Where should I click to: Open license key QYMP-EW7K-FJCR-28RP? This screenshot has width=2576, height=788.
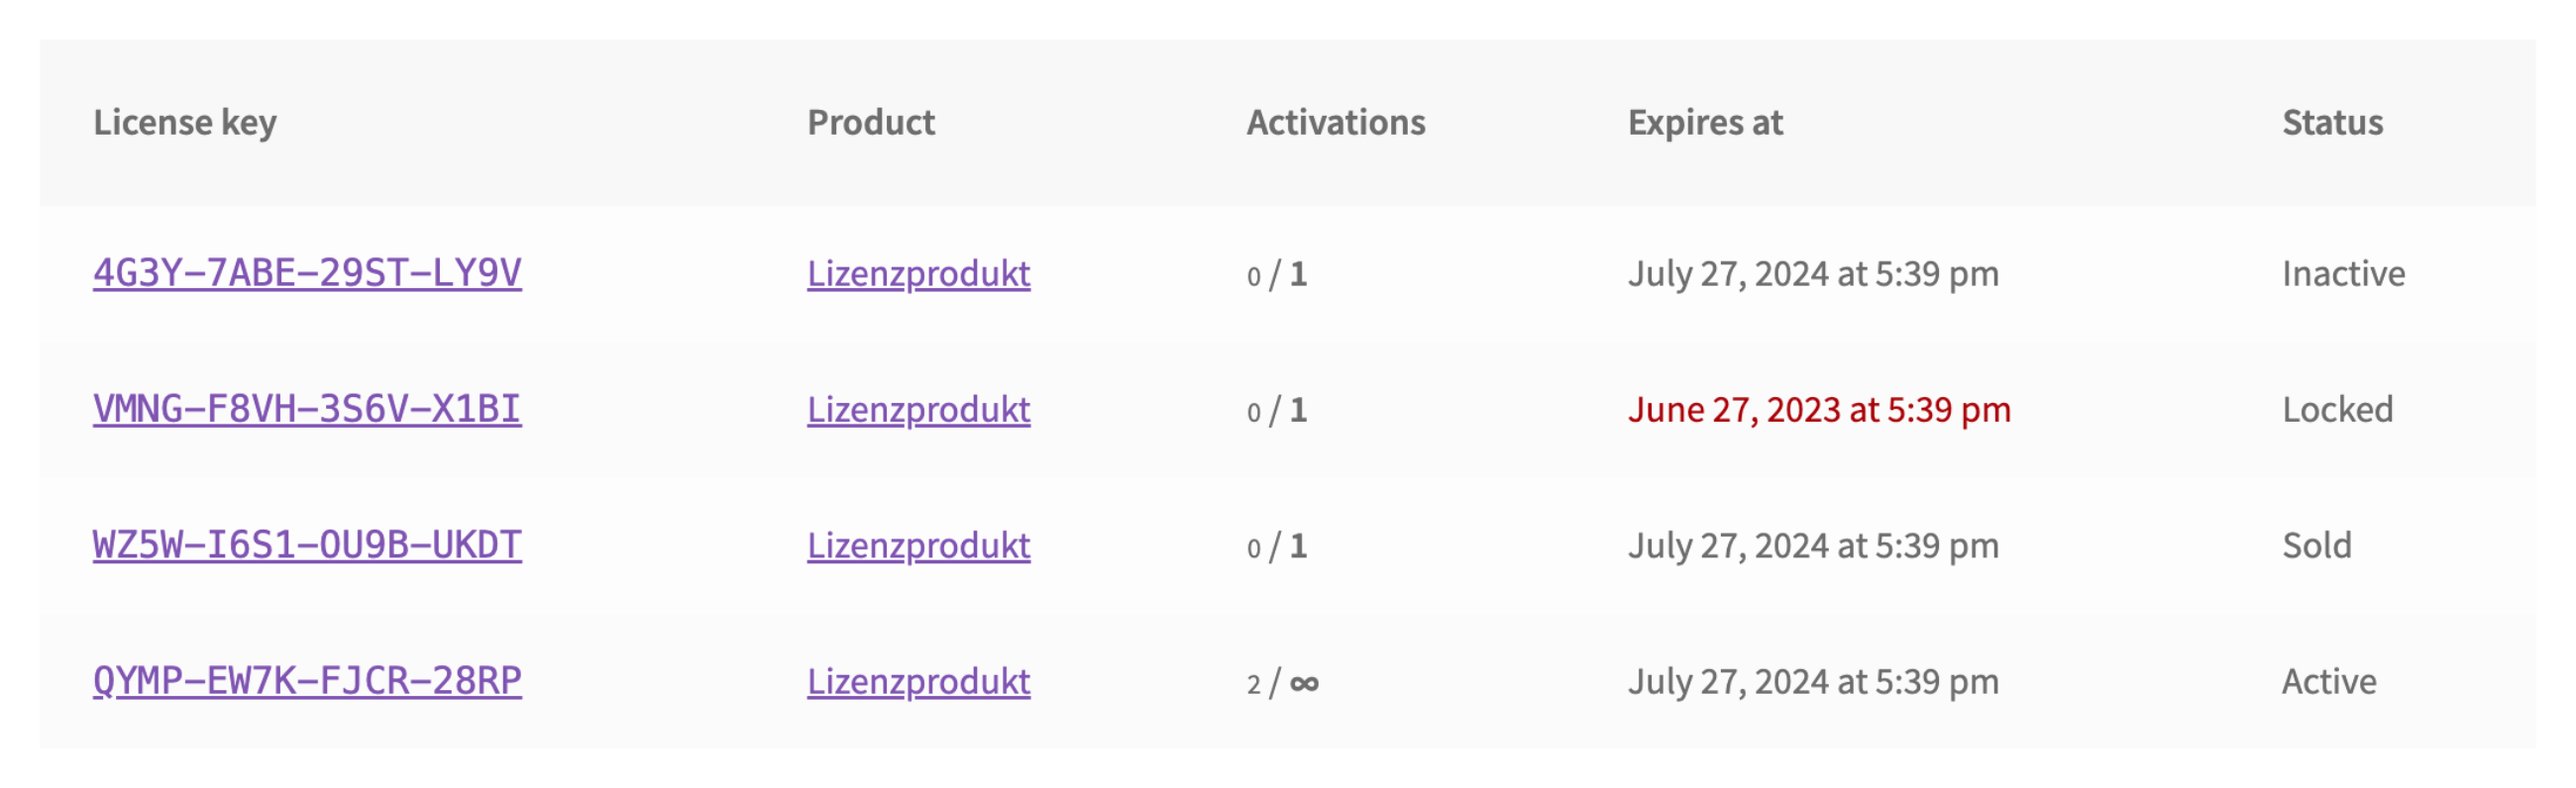[x=307, y=680]
